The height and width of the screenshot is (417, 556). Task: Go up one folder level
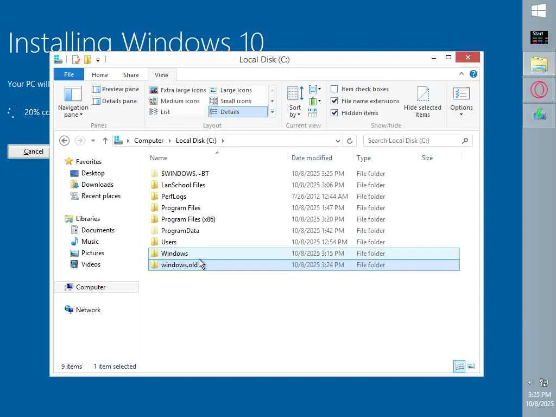tap(105, 141)
